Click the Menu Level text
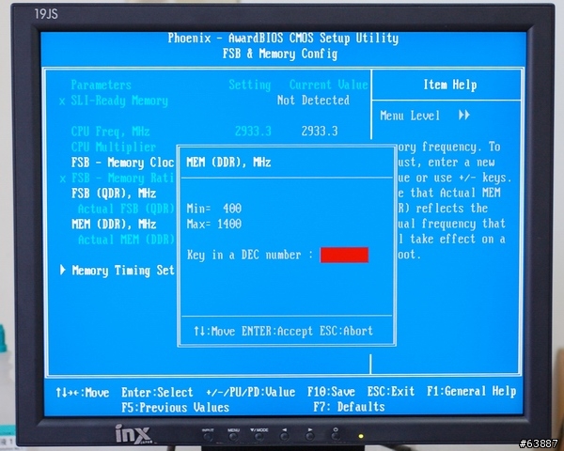 pyautogui.click(x=410, y=116)
